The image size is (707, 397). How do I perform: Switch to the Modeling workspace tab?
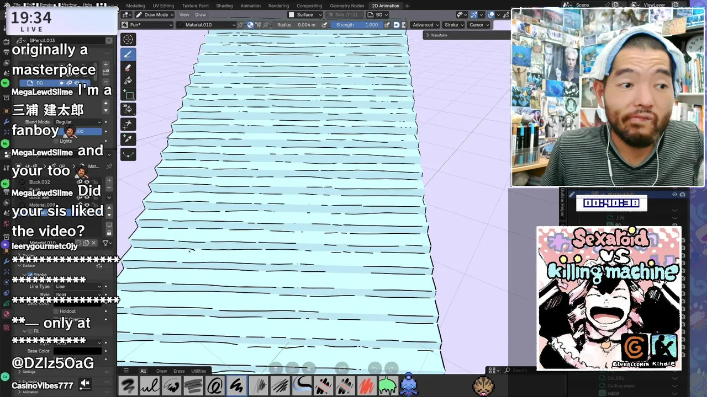135,6
